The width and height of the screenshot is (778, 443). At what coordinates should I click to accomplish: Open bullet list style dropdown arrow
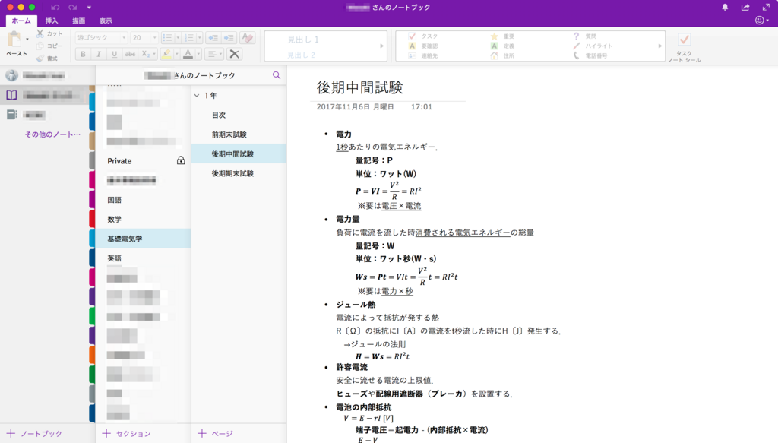[x=178, y=38]
